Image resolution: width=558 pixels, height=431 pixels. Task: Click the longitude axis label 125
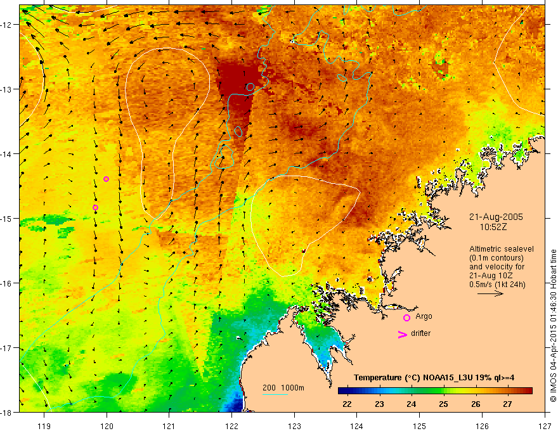[x=420, y=426]
